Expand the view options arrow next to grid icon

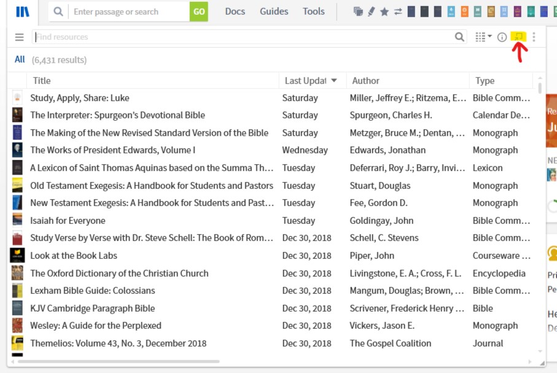pyautogui.click(x=490, y=37)
